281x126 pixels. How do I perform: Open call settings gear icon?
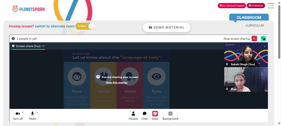click(13, 39)
